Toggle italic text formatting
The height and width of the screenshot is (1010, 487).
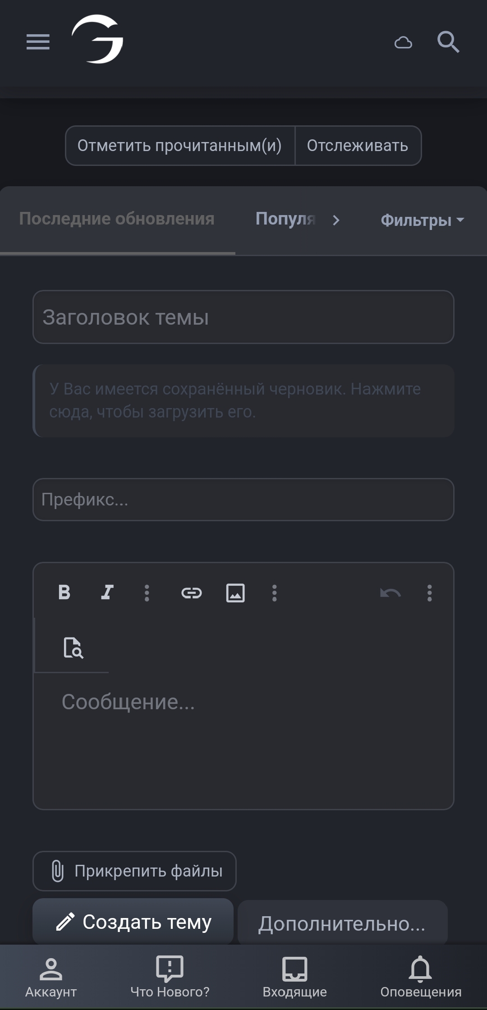pos(107,592)
